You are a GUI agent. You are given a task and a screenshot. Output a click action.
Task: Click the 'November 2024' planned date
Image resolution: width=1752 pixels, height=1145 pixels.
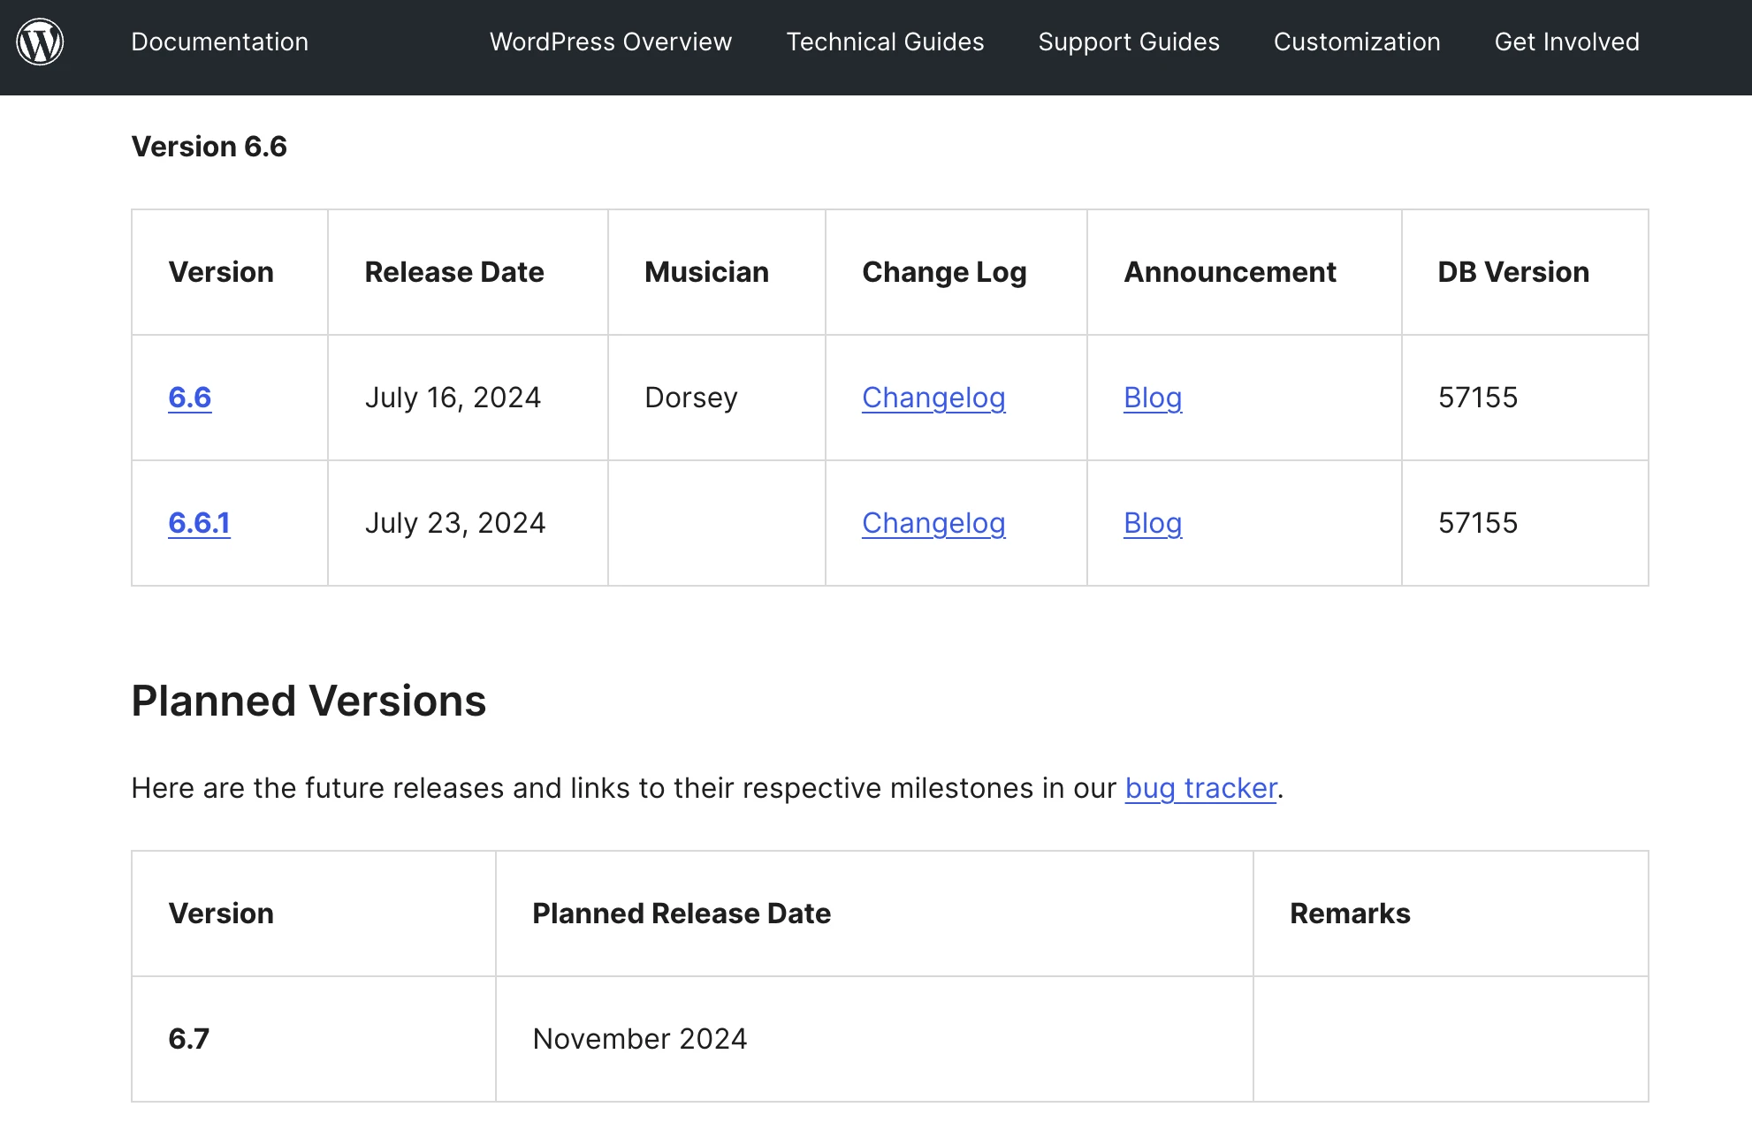tap(640, 1039)
